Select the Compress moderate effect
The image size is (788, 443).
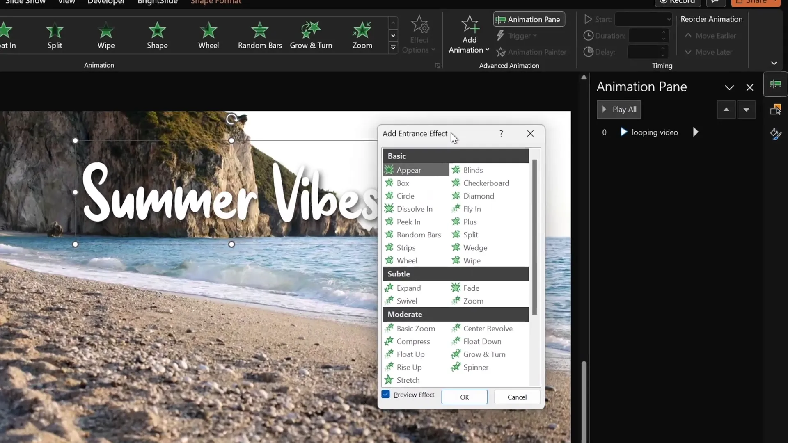413,341
